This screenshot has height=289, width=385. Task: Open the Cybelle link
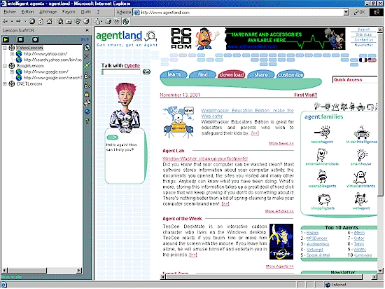pyautogui.click(x=132, y=66)
